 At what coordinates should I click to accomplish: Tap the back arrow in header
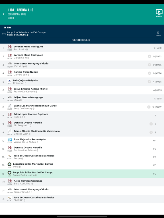[4, 14]
